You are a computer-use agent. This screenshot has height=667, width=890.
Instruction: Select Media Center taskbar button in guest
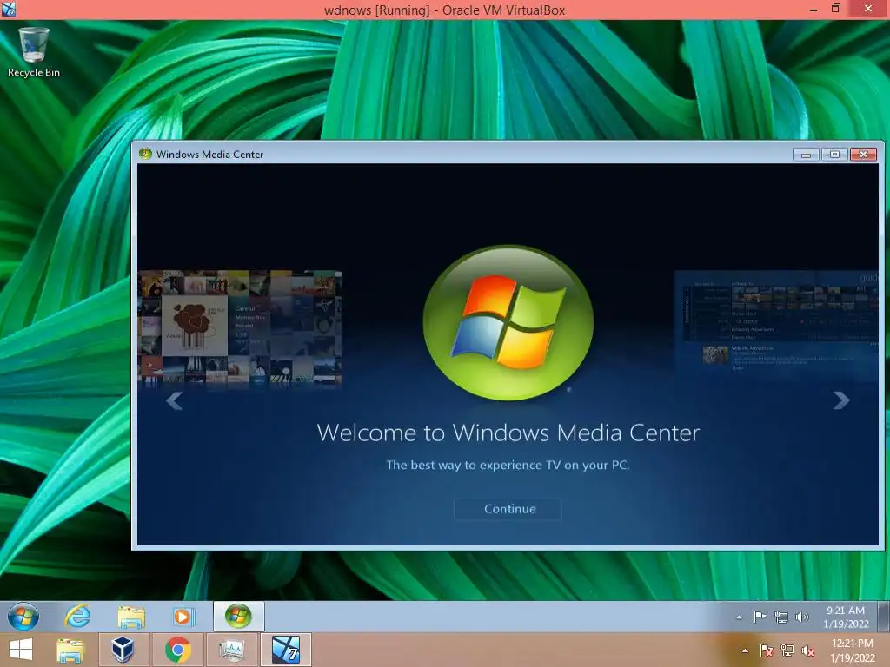coord(238,616)
